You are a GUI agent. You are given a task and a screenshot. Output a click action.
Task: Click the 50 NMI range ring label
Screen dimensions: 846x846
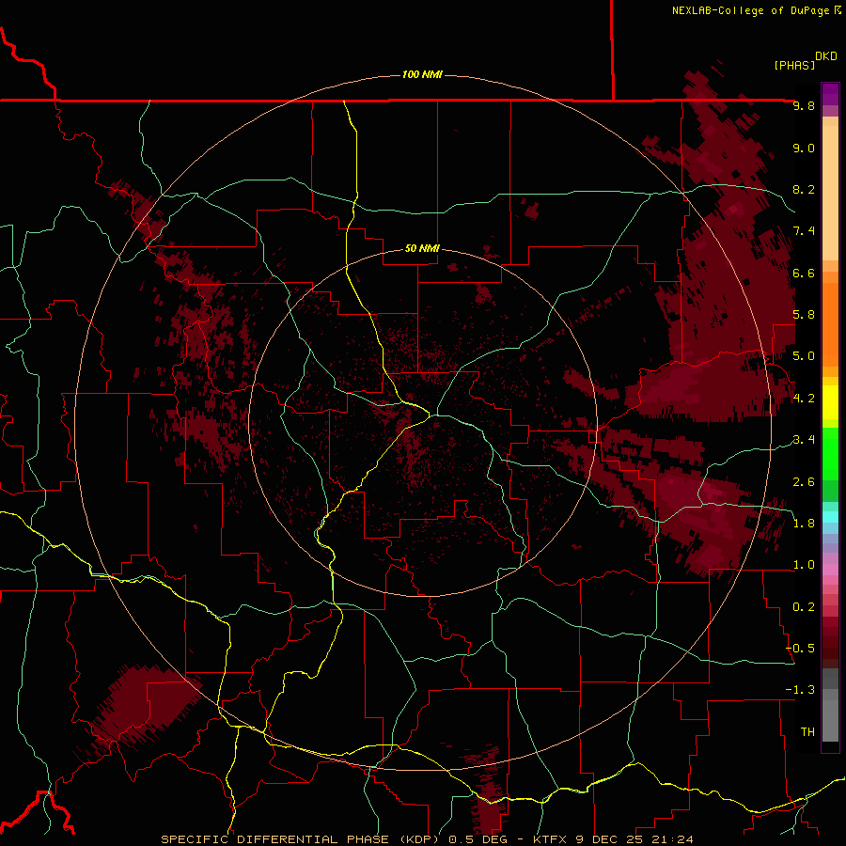coord(422,249)
